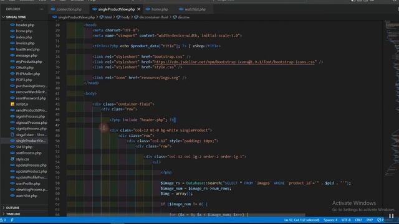
Task: Click the PHP icon beside index.php
Action: (x=12, y=37)
